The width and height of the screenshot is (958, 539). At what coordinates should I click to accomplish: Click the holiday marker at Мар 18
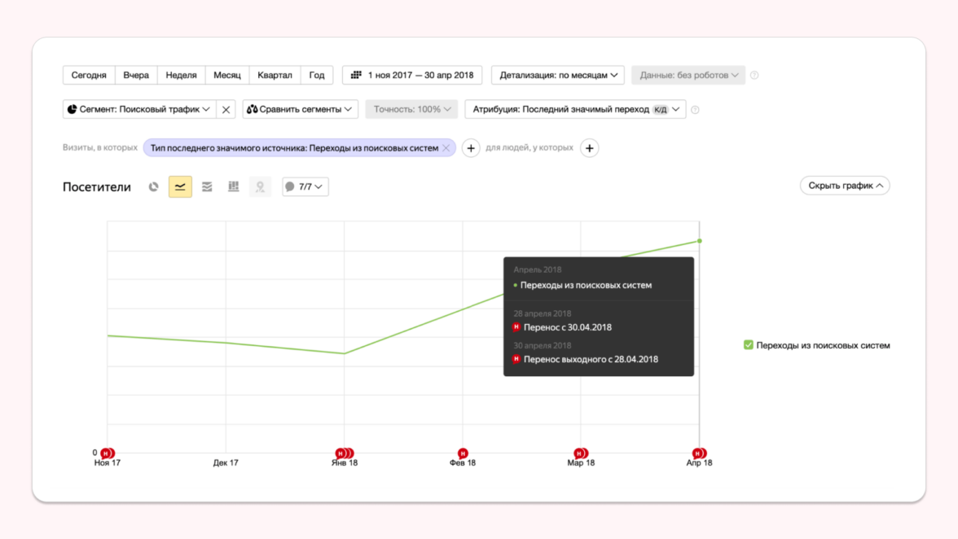tap(580, 453)
